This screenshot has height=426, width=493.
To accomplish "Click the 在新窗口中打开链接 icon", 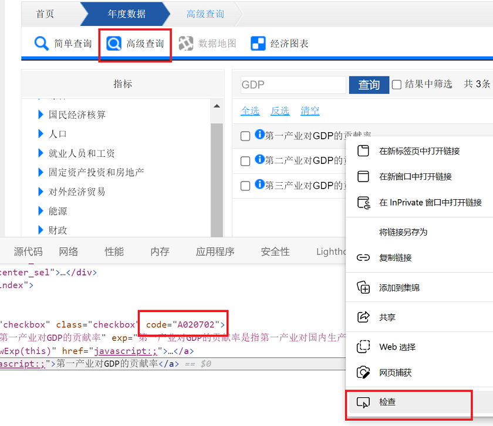I will pos(363,176).
